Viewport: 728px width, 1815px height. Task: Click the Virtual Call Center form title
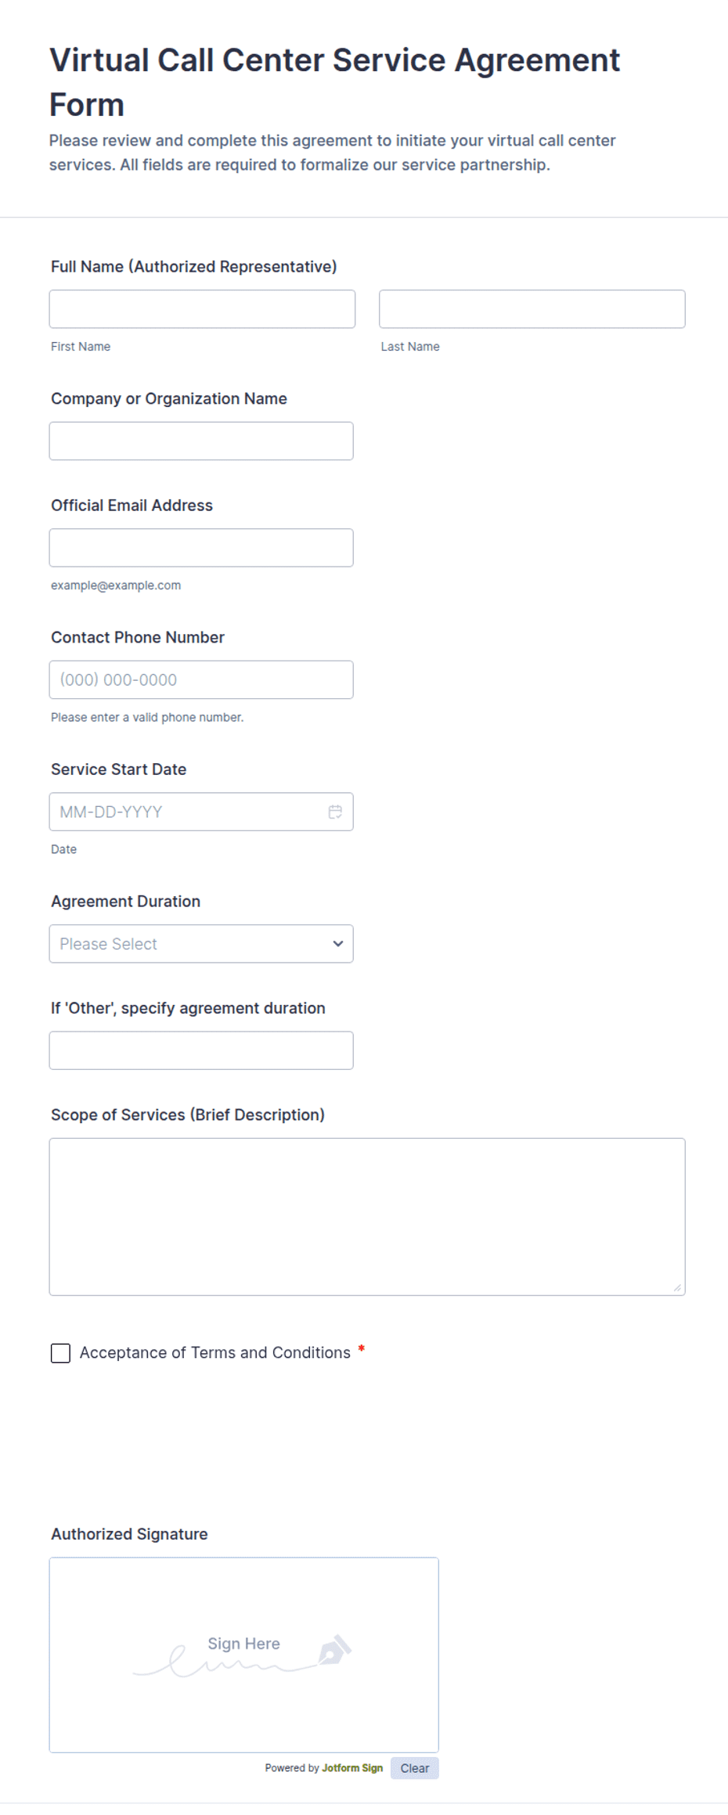click(x=334, y=82)
